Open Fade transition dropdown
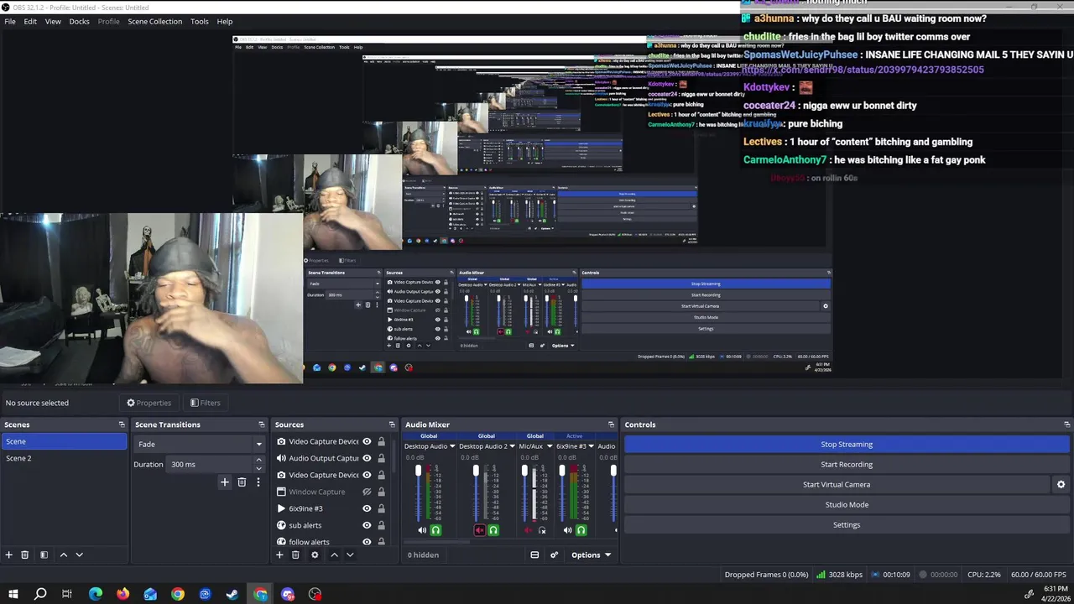 click(x=199, y=444)
